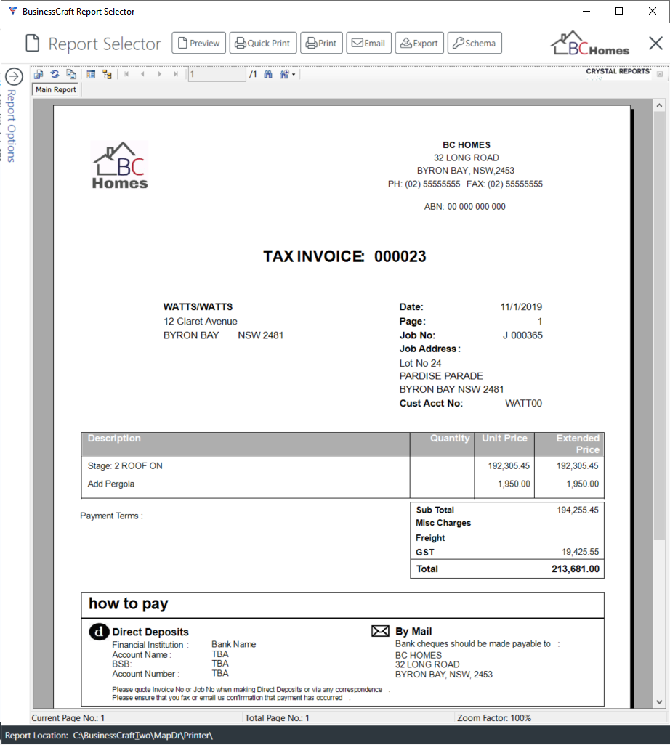Viewport: 670px width, 745px height.
Task: Click the vertical scrollbar thumb
Action: pyautogui.click(x=659, y=325)
